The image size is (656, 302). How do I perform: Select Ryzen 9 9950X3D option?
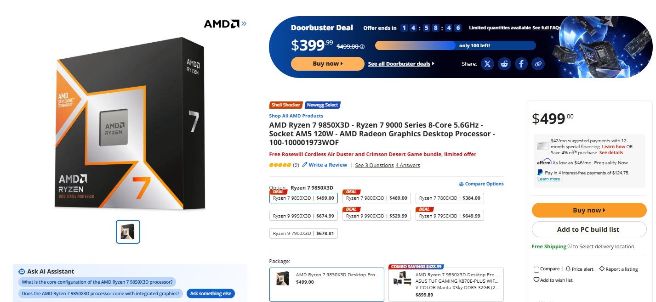click(303, 216)
